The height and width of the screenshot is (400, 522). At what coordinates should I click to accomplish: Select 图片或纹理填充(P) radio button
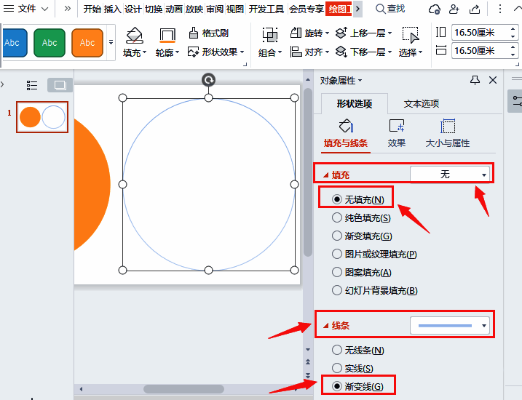point(337,255)
